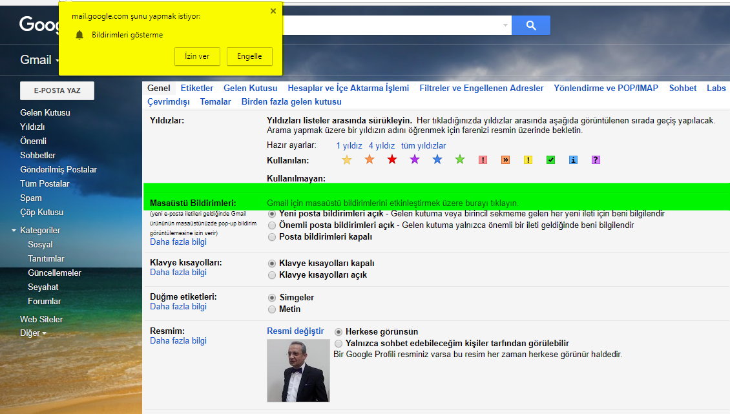Screen dimensions: 730x414
Task: Select 'Herkese görünsün' radio button
Action: pos(339,332)
